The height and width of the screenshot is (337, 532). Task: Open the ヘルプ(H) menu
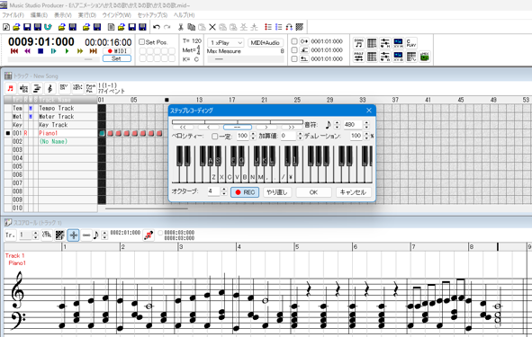tap(184, 15)
